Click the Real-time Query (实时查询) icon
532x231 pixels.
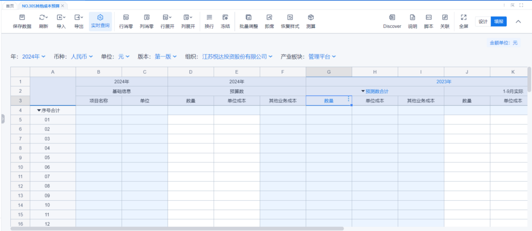(x=100, y=18)
